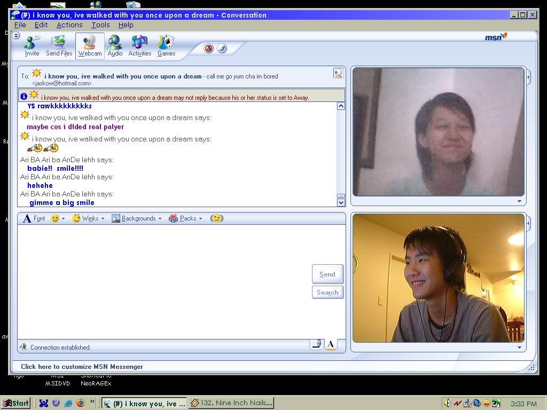Click the MSN logo

(x=496, y=37)
